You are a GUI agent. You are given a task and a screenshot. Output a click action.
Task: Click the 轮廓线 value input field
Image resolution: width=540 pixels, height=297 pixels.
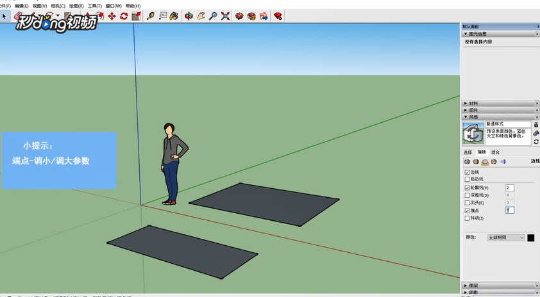tap(510, 188)
